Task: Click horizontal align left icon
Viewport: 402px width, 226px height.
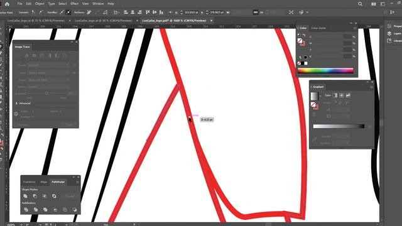Action: coord(126,13)
